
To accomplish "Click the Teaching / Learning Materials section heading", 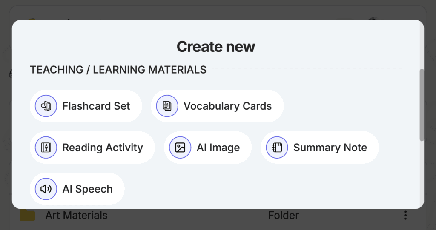I will 118,70.
